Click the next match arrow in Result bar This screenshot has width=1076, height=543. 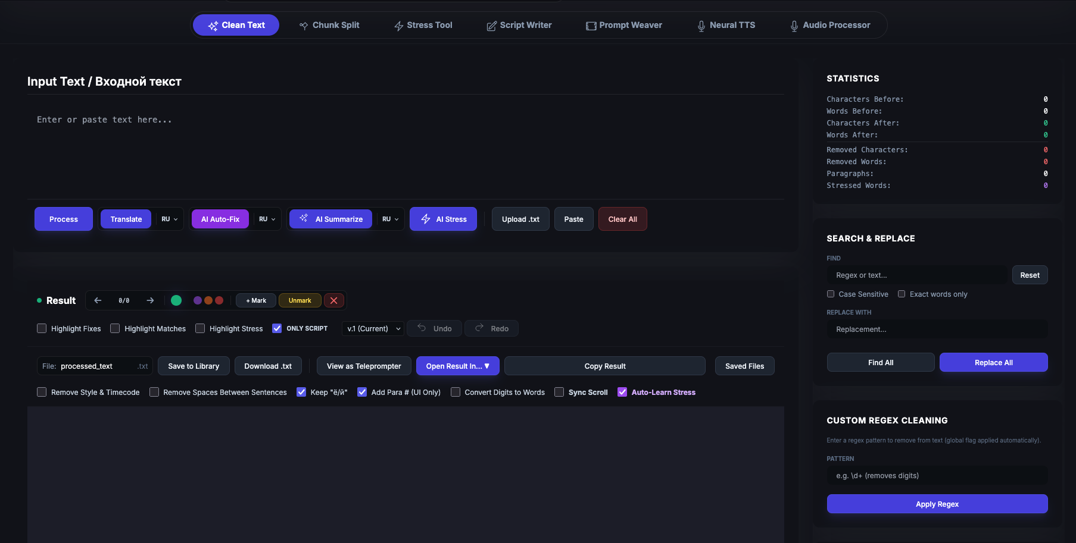click(x=150, y=300)
